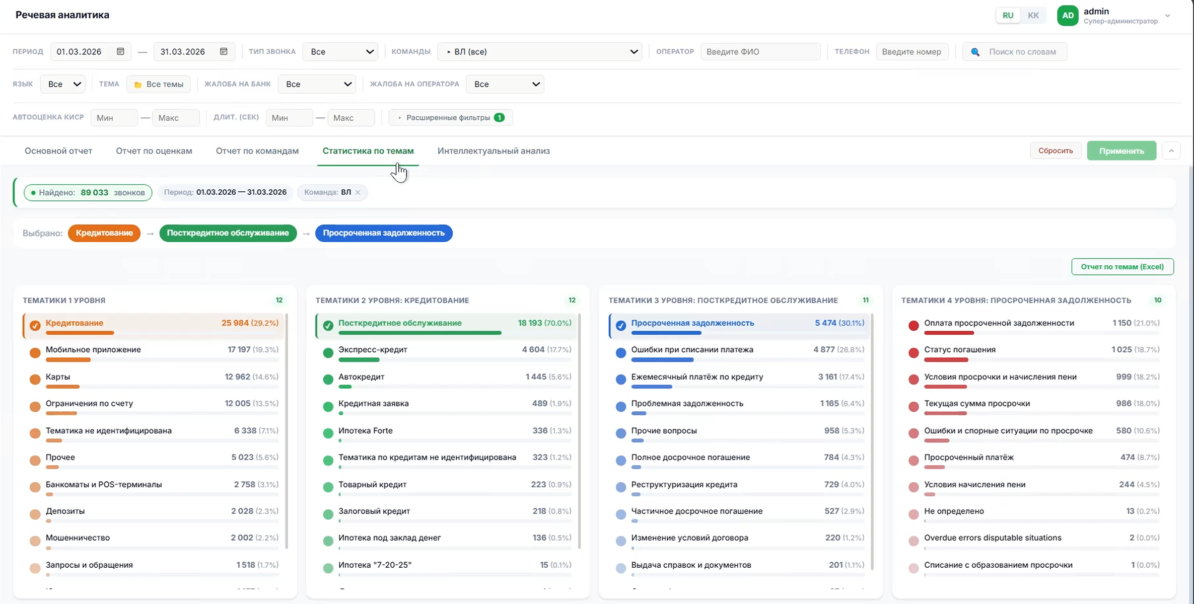Click the blue Просроченная задолженность breadcrumb pill

coord(384,233)
